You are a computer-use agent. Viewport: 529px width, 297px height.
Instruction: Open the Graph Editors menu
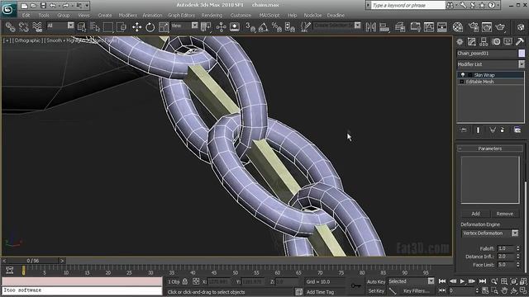click(181, 15)
